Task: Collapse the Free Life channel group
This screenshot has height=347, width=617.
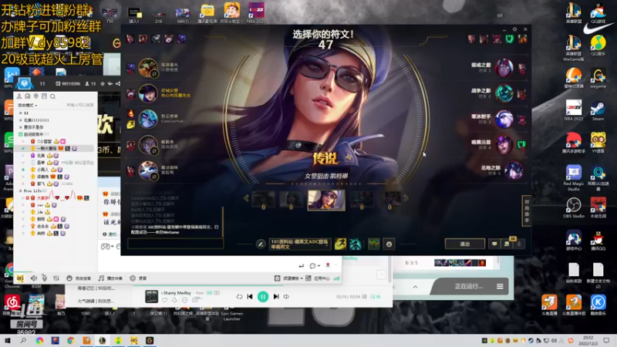Action: (21, 190)
